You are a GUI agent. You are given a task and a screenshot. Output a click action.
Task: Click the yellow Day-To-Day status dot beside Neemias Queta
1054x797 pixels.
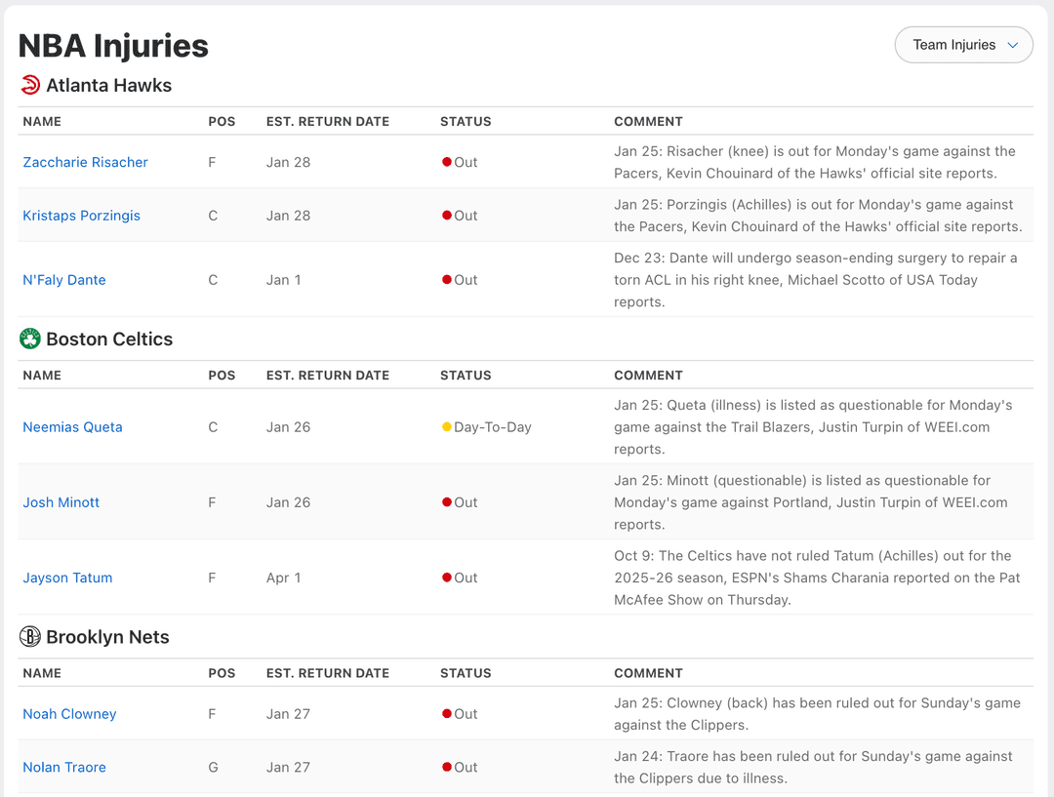tap(447, 426)
